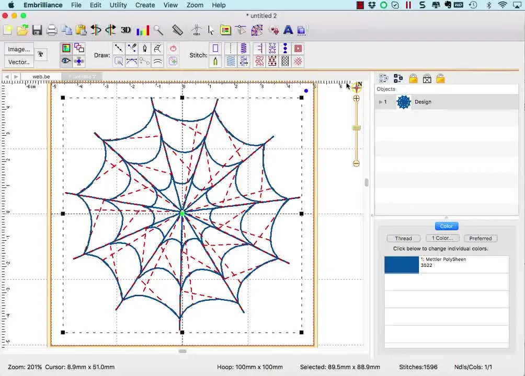Select the Bezier curve draw tool
This screenshot has height=376, width=525.
(131, 61)
